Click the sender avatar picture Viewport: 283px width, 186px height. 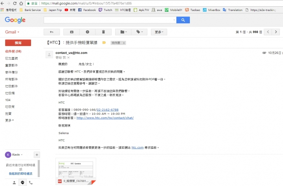pyautogui.click(x=49, y=55)
